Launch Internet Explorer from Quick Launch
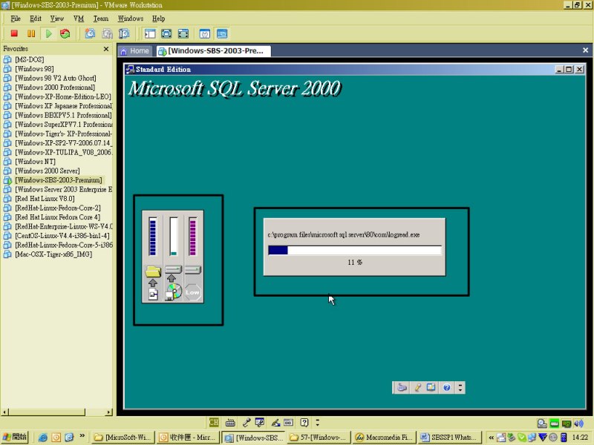Viewport: 594px width, 445px height. [x=43, y=438]
